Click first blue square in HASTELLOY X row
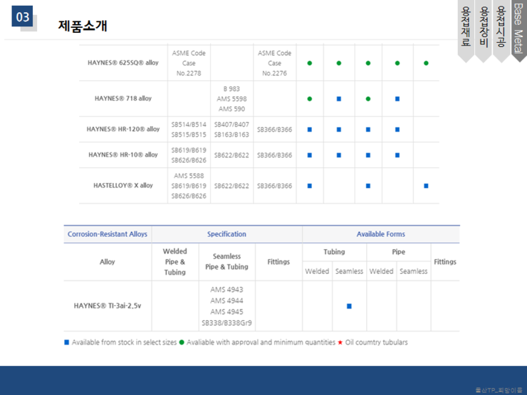 tap(310, 186)
